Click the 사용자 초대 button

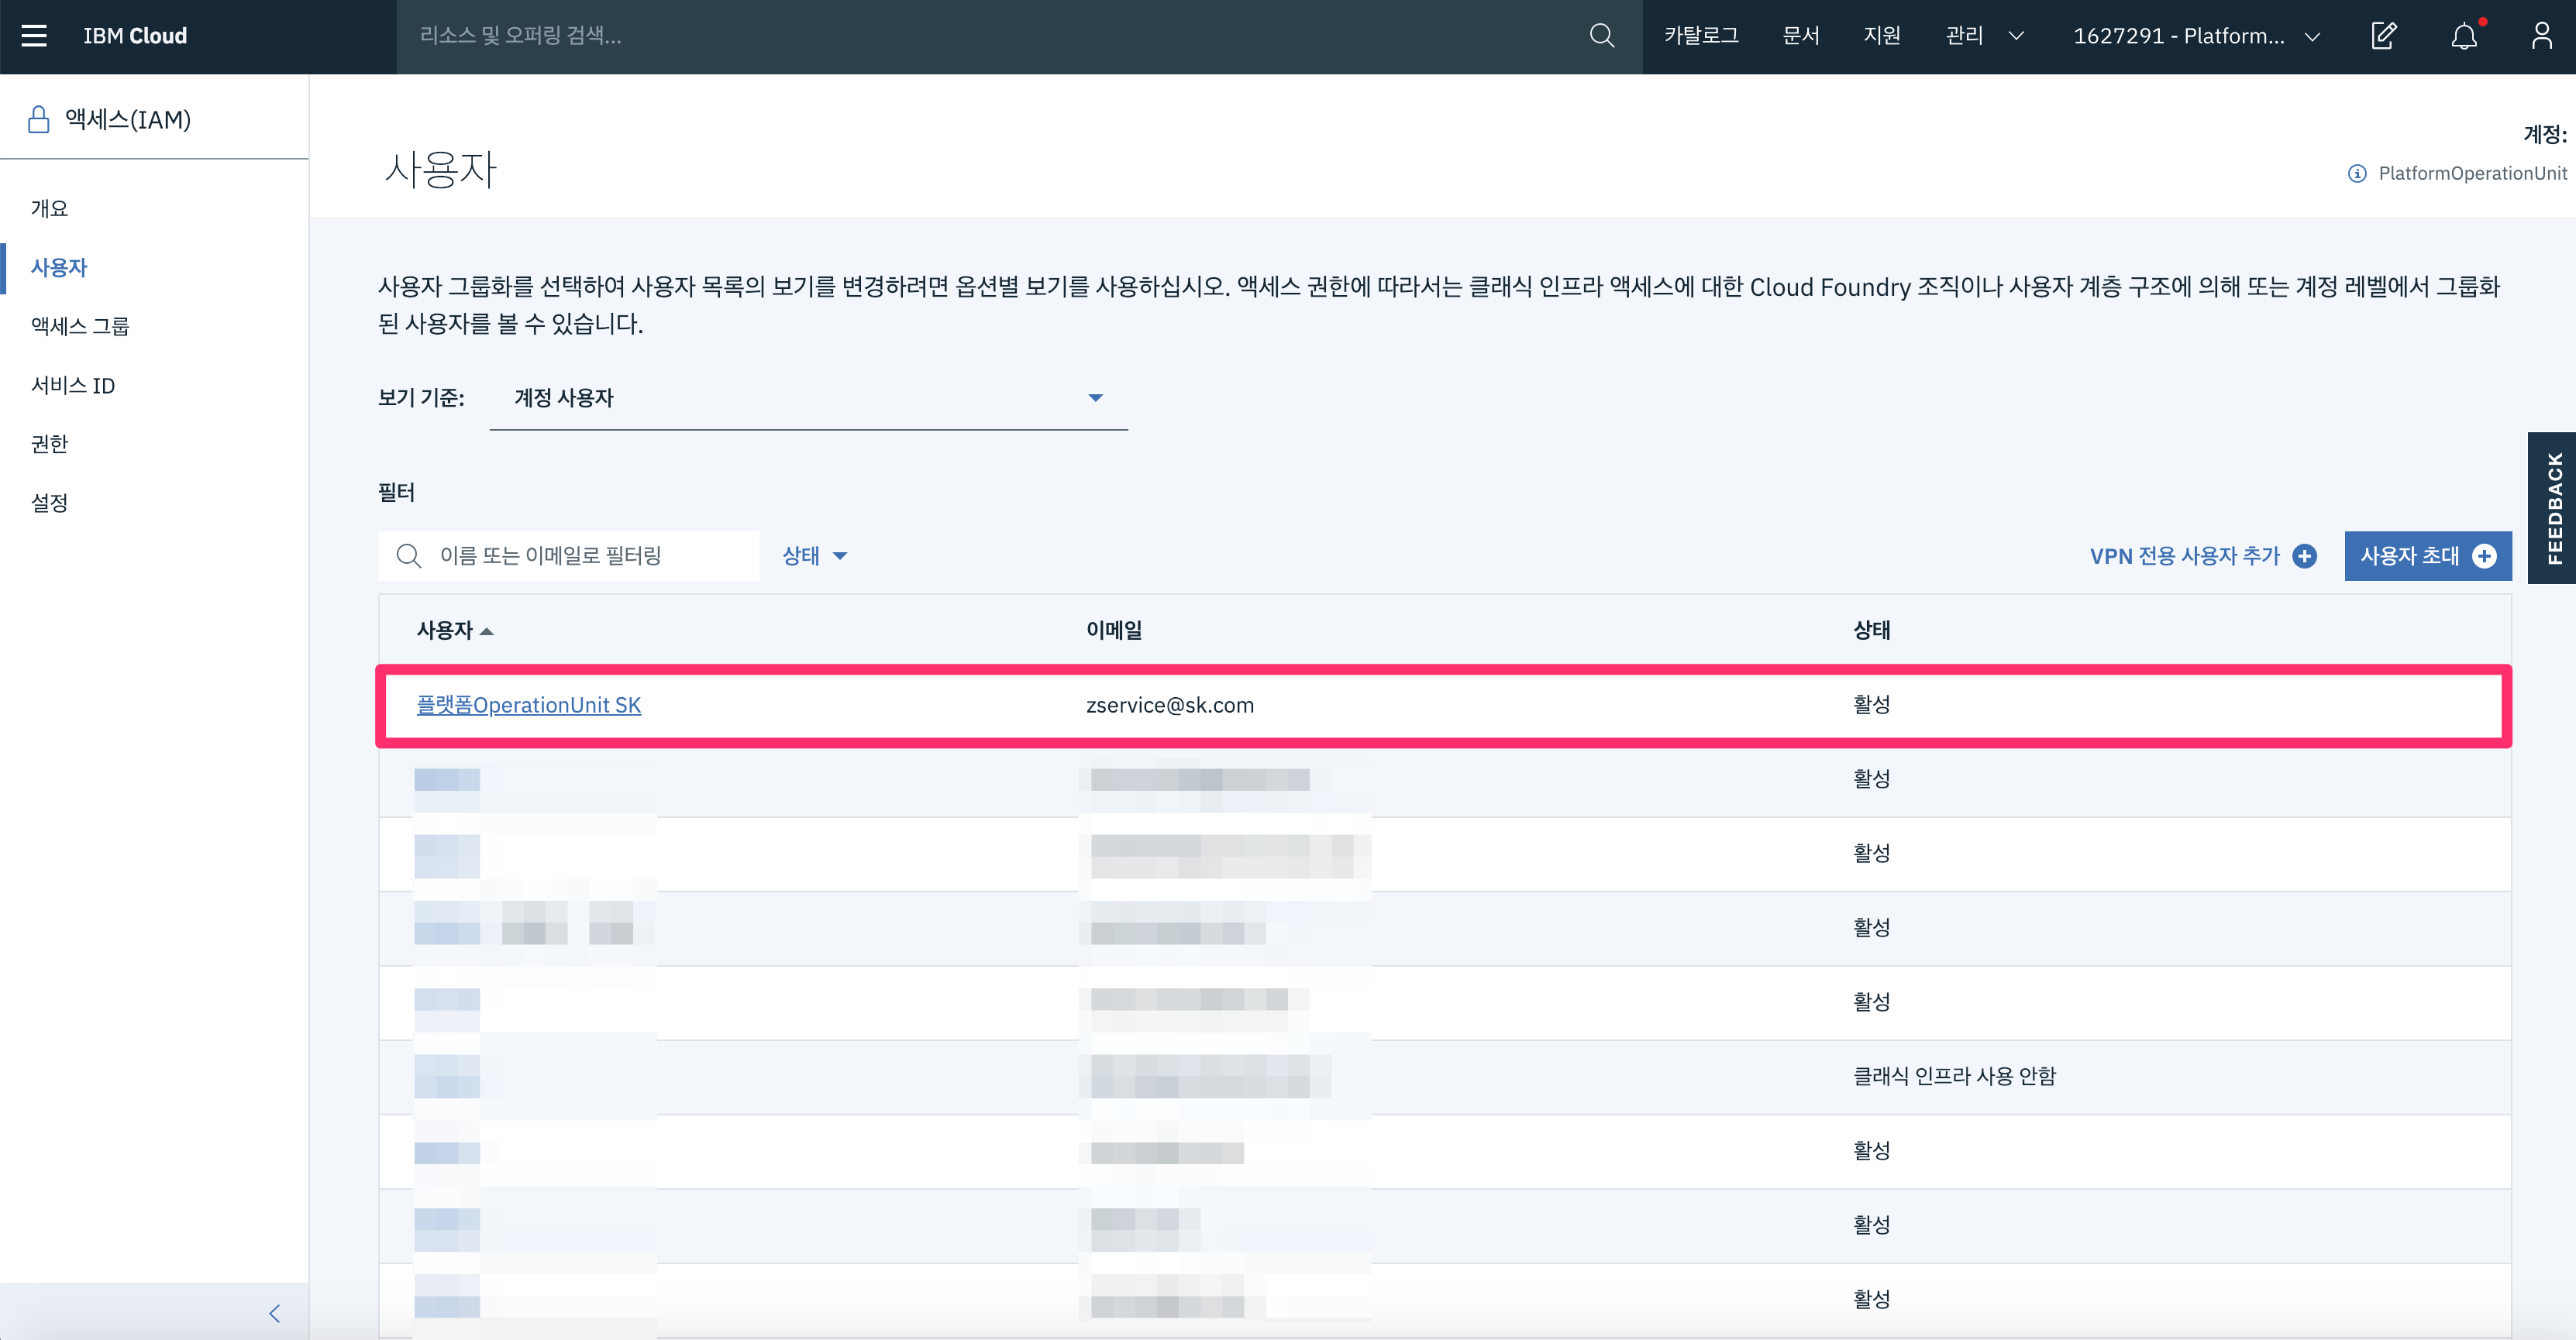[2427, 555]
